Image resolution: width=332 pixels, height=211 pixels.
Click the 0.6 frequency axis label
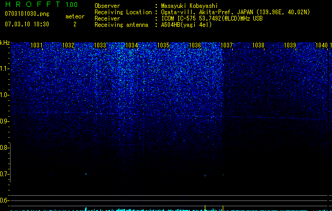[x=4, y=200]
